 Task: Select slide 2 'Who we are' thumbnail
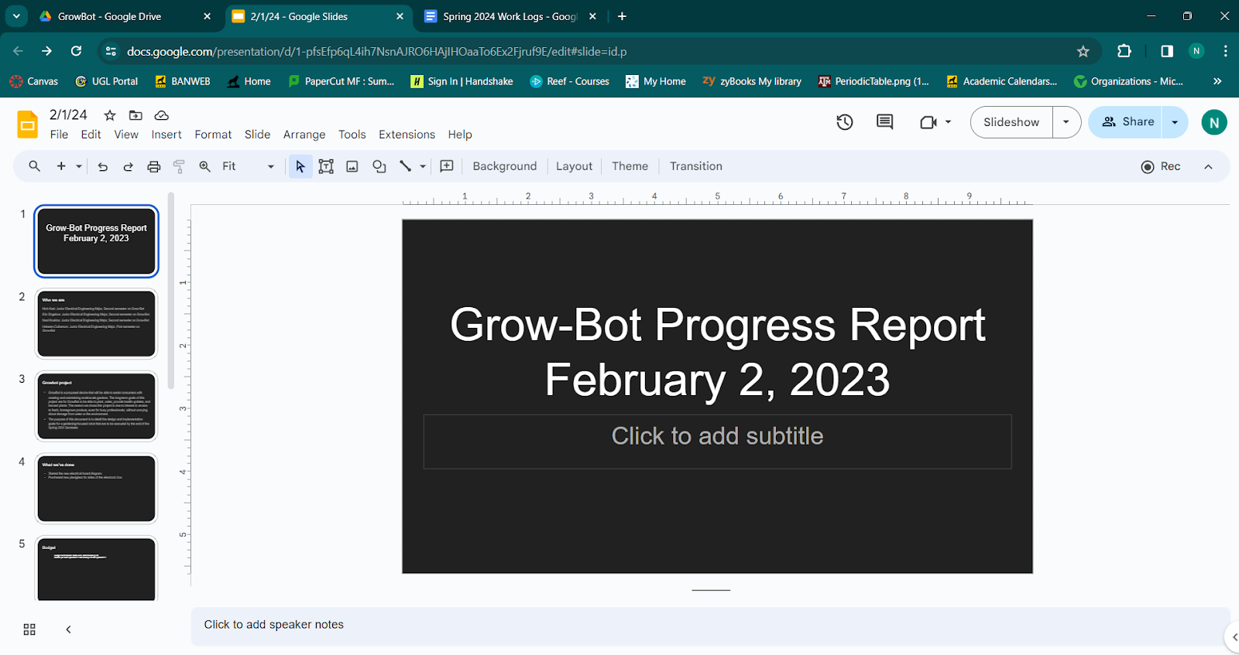96,324
